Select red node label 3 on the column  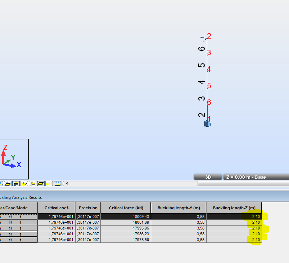click(x=209, y=53)
